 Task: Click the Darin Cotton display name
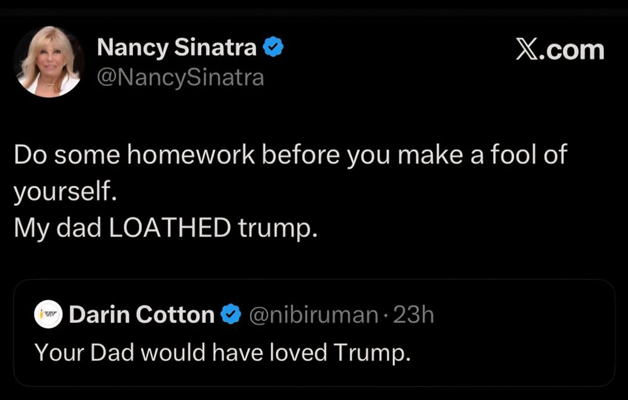[142, 314]
